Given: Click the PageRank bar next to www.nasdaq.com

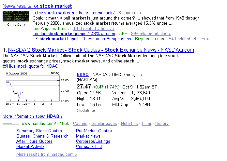Looking at the screenshot, I should point(11,124).
